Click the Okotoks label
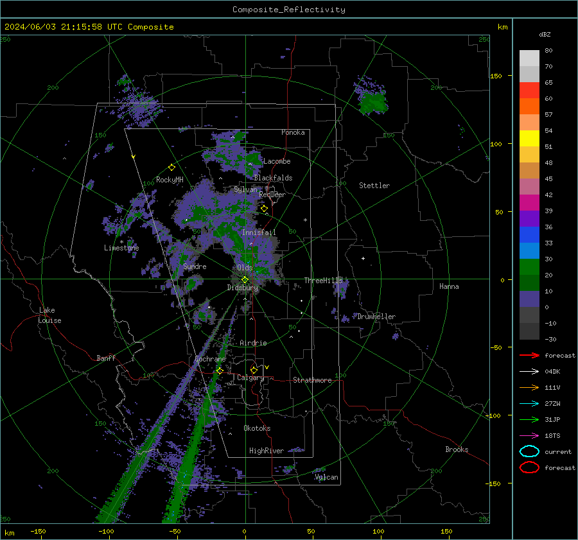Viewport: 578px width, 540px height. (x=257, y=428)
